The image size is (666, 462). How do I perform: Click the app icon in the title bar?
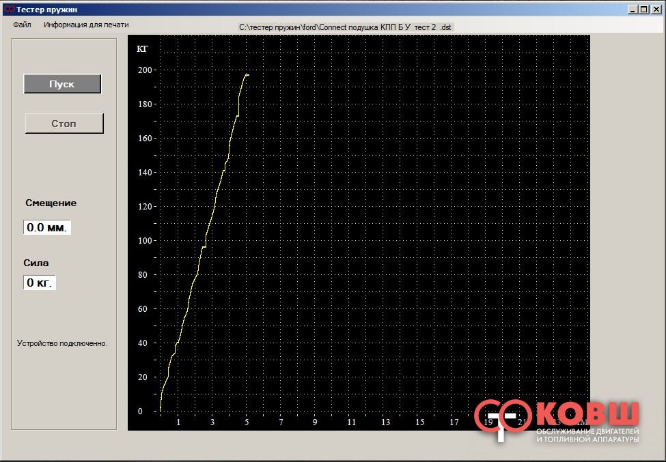click(x=9, y=9)
